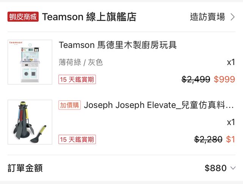Tap the $999 sale price
This screenshot has width=243, height=184.
coord(224,79)
